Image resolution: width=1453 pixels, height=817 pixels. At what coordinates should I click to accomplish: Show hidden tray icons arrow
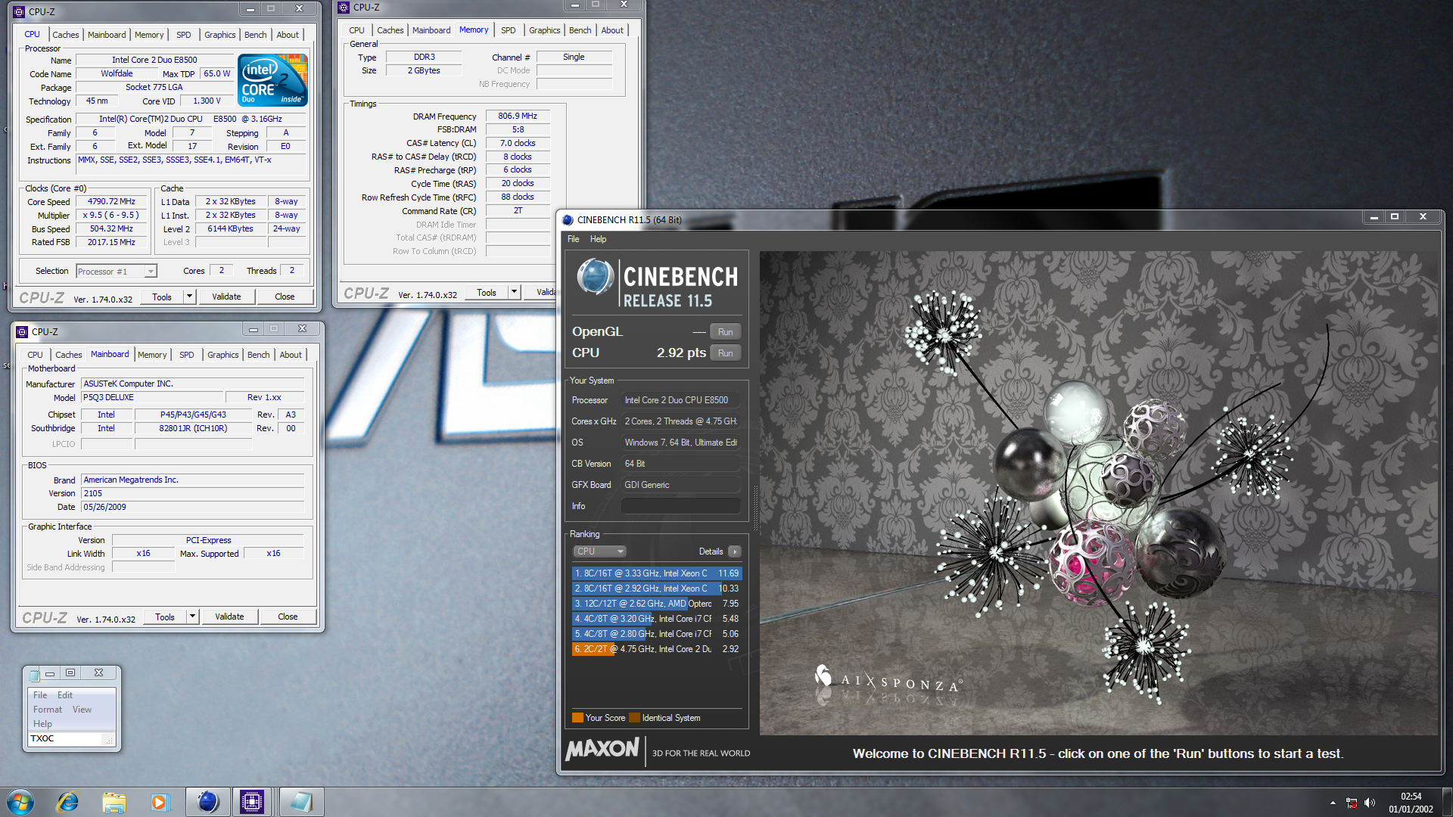[x=1333, y=803]
